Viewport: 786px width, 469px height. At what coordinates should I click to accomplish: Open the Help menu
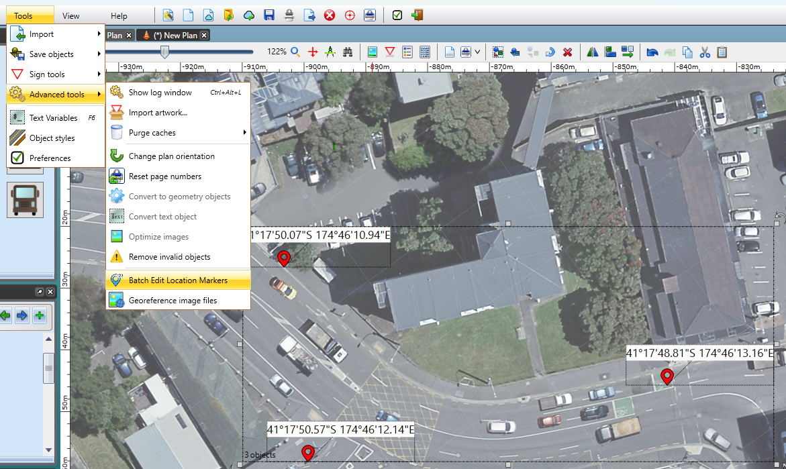point(119,15)
